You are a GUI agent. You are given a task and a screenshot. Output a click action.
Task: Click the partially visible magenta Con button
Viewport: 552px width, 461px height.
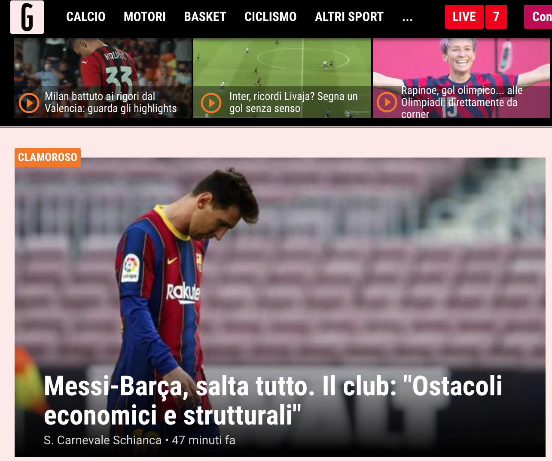click(538, 17)
